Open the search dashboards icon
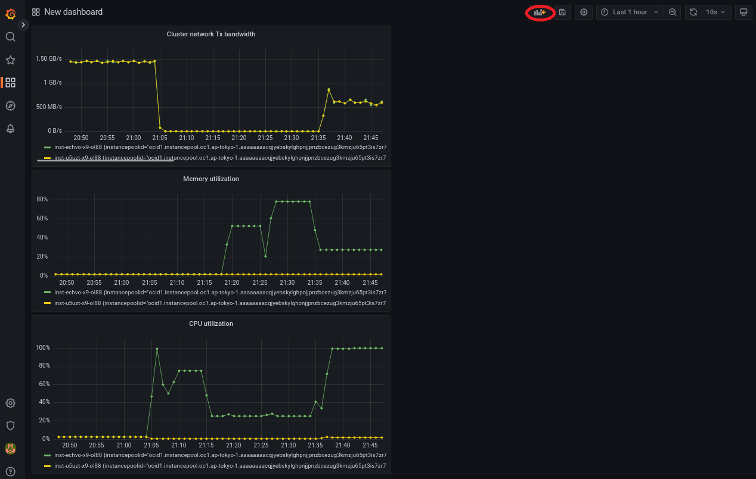The height and width of the screenshot is (479, 756). point(10,37)
